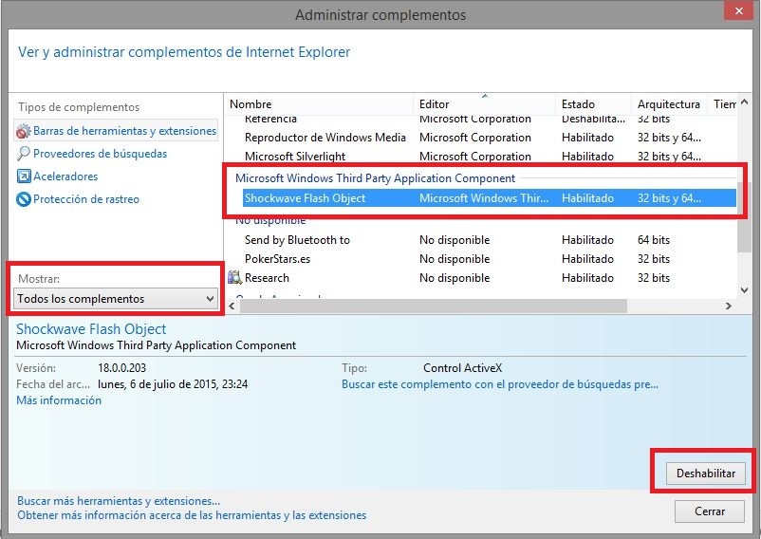Click the Cerrar button
Viewport: 761px width, 539px height.
click(x=710, y=511)
